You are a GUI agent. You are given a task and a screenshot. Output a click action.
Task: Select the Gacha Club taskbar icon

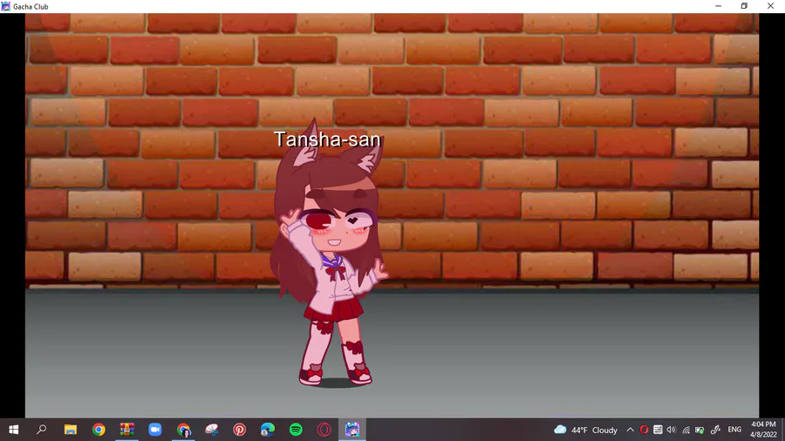click(x=352, y=430)
